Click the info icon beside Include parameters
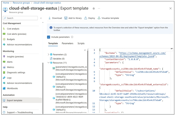The image size is (176, 115). tap(72, 37)
